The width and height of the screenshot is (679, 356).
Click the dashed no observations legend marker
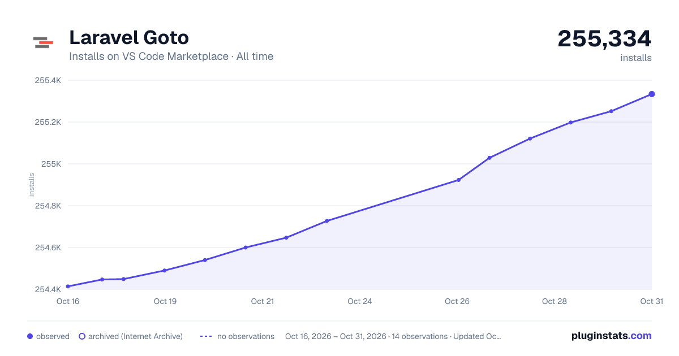[x=206, y=336]
